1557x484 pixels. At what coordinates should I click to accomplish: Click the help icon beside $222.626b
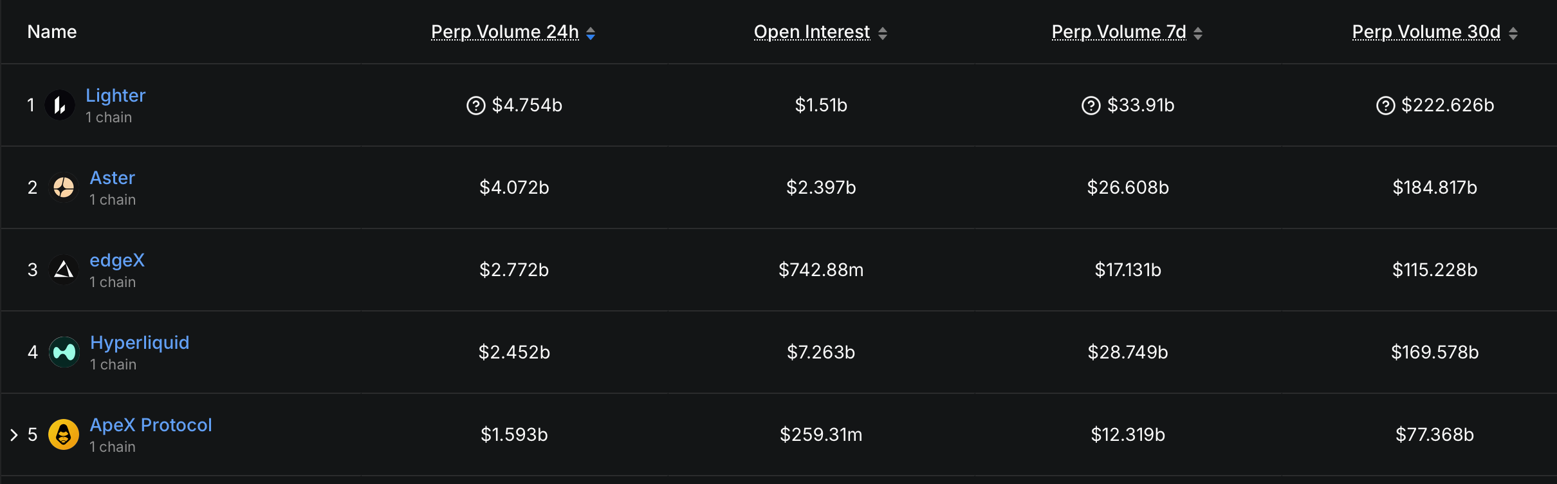[x=1385, y=106]
